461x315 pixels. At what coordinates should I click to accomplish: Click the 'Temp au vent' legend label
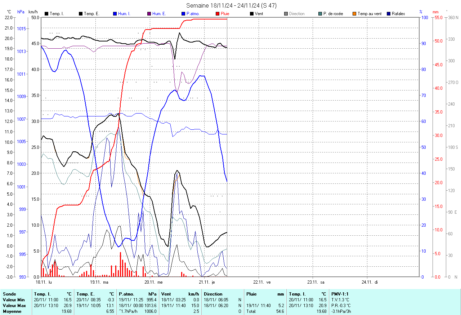(x=370, y=14)
